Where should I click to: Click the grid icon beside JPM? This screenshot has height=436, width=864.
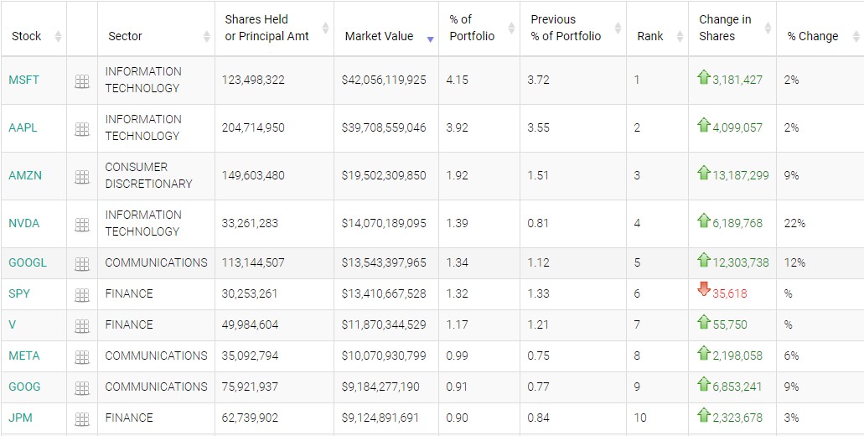[x=82, y=419]
